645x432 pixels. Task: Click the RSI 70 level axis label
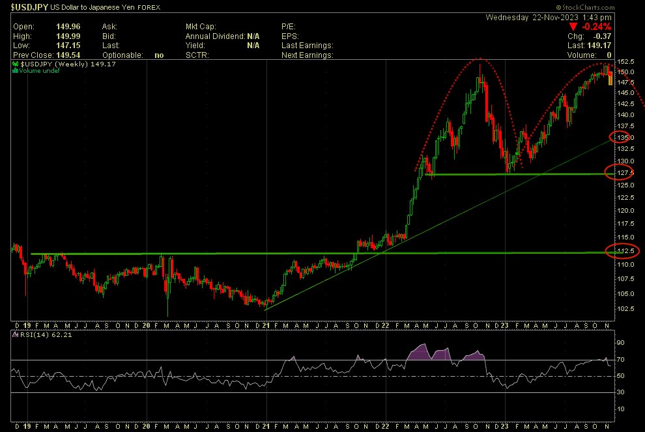click(621, 359)
